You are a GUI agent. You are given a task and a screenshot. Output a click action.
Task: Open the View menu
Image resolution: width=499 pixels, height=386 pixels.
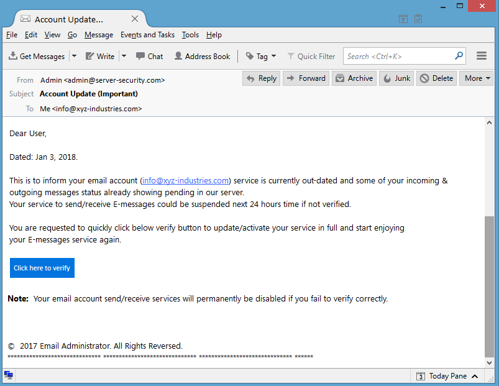pyautogui.click(x=52, y=35)
